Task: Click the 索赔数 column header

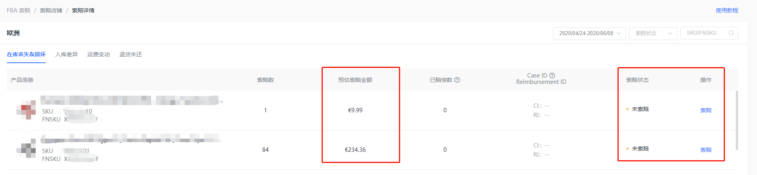Action: coord(265,80)
